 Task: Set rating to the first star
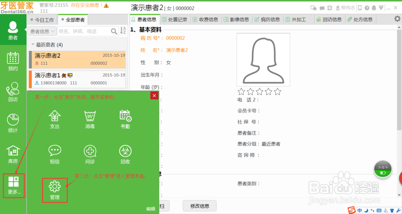[241, 92]
